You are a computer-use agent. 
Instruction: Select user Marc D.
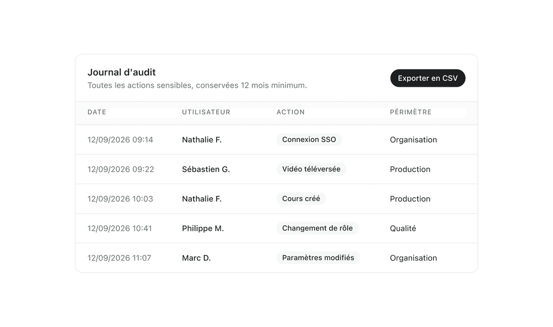click(x=196, y=258)
